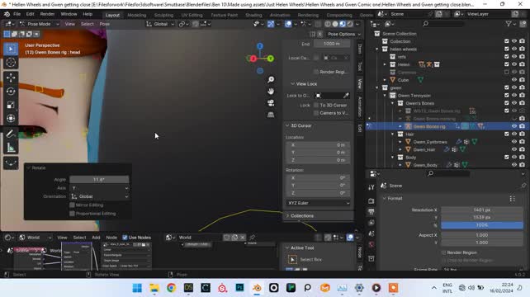Open the Pose Mode dropdown
This screenshot has height=297, width=530.
(x=39, y=24)
